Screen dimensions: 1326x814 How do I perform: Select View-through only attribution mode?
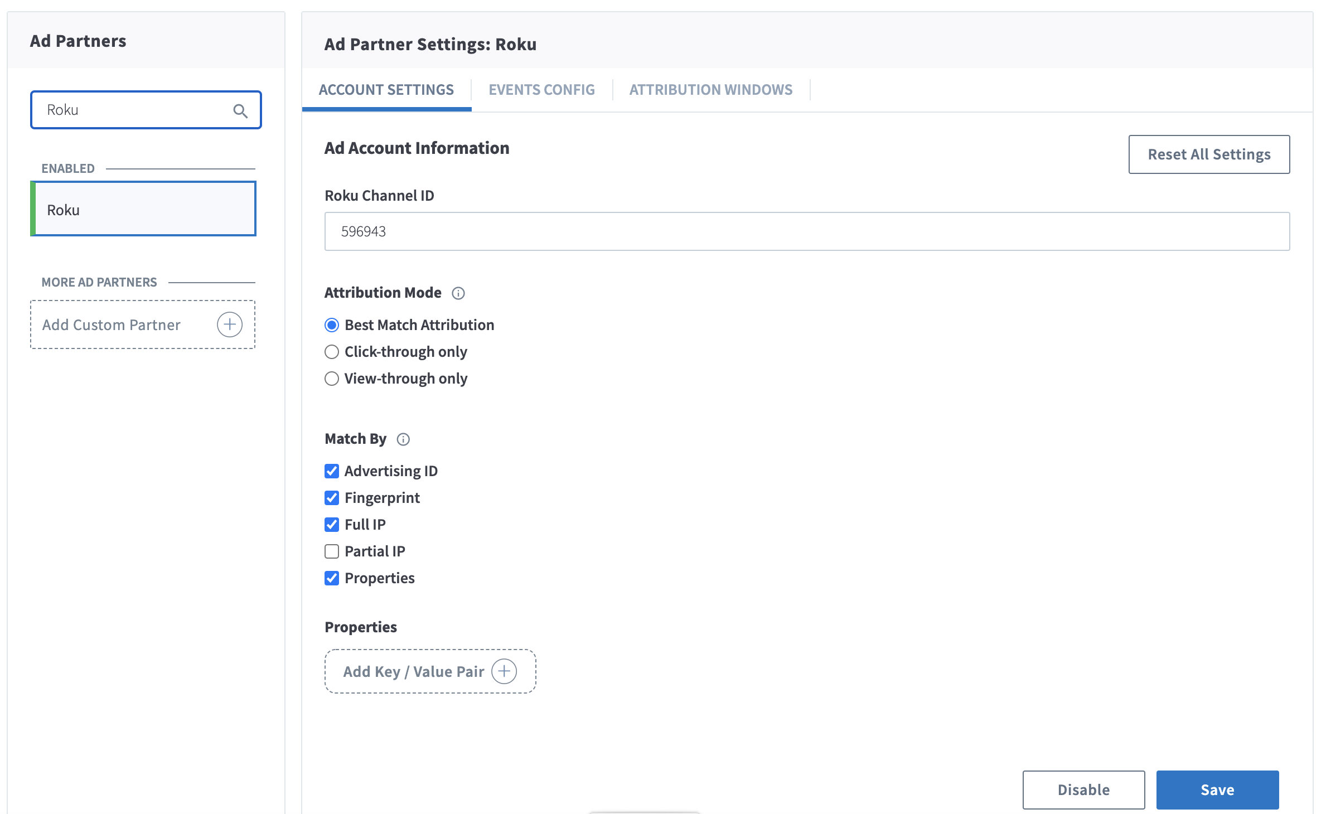[332, 379]
